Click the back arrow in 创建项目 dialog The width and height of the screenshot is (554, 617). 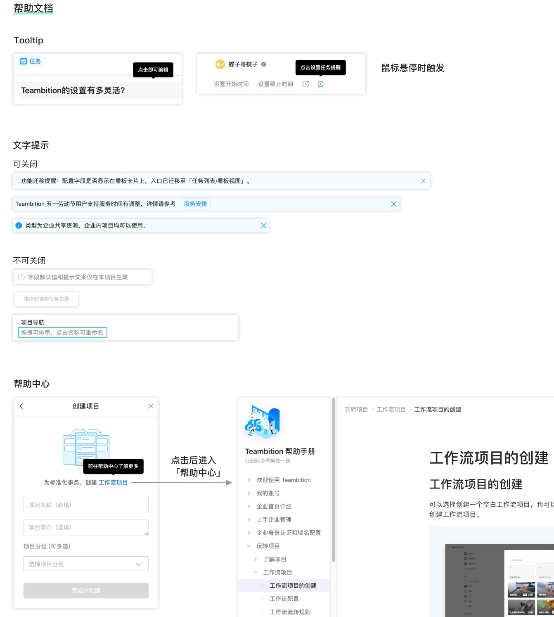21,406
